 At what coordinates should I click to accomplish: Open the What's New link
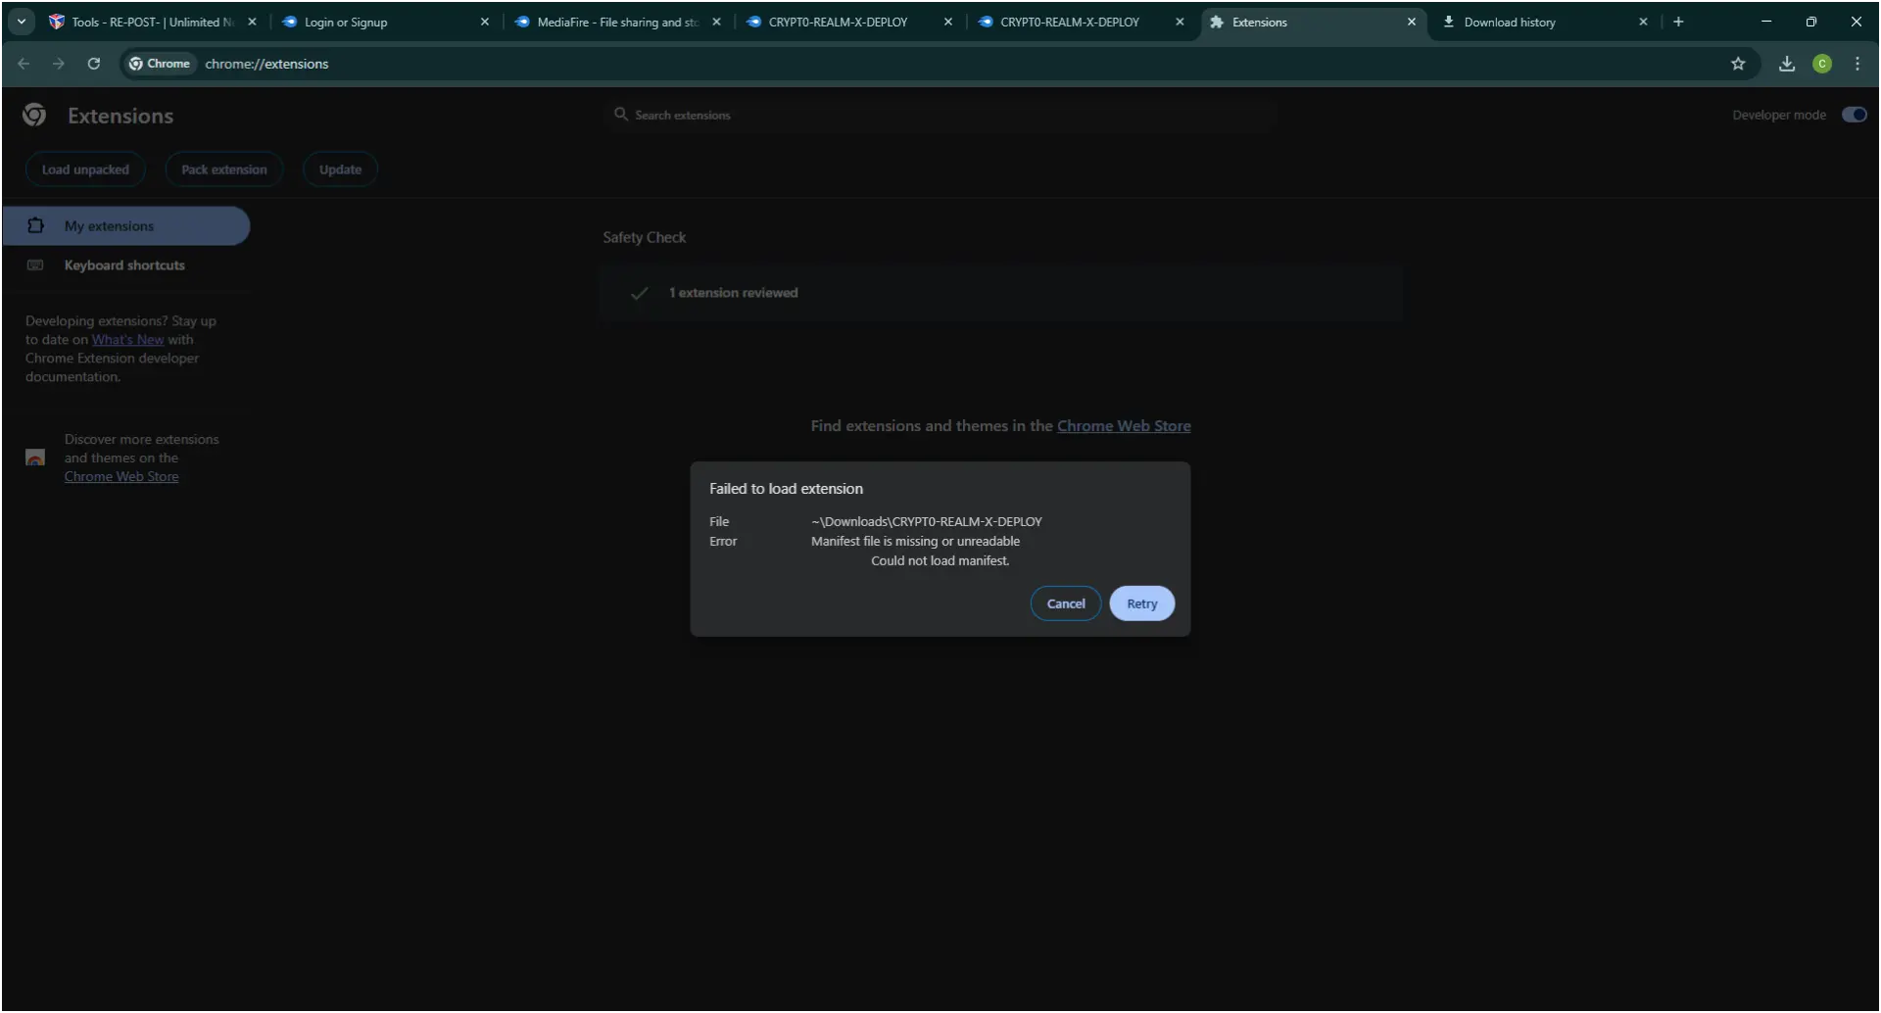tap(127, 340)
